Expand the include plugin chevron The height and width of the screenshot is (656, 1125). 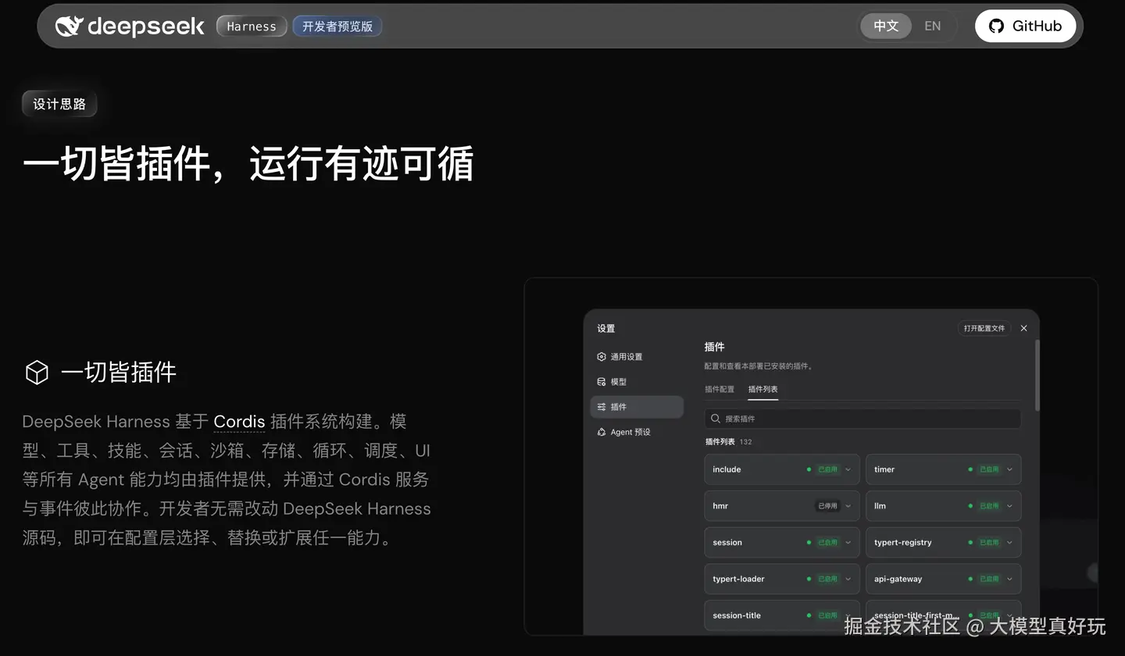pyautogui.click(x=848, y=469)
